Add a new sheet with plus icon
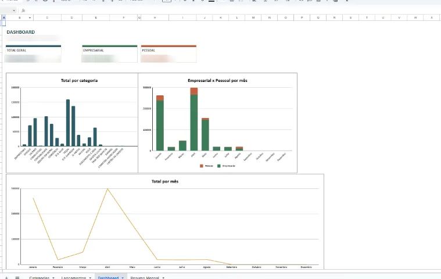This screenshot has height=279, width=441. point(6,277)
